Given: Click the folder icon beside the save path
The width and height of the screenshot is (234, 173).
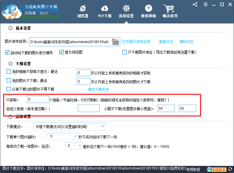Looking at the screenshot, I should (x=116, y=42).
